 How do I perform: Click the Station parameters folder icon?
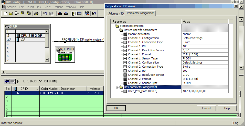point(117,26)
